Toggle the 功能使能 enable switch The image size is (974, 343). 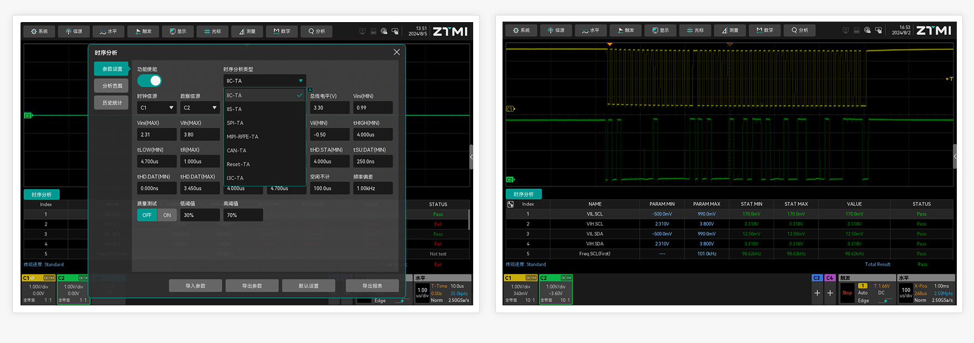(149, 81)
